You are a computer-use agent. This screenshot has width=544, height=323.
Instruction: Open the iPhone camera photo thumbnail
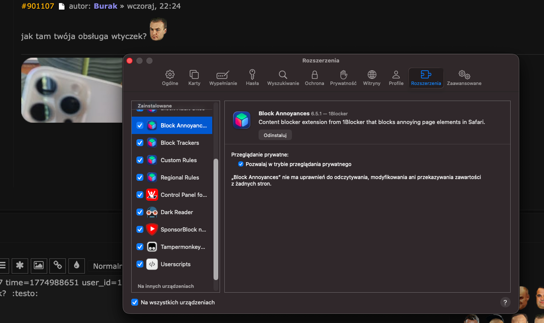[72, 90]
